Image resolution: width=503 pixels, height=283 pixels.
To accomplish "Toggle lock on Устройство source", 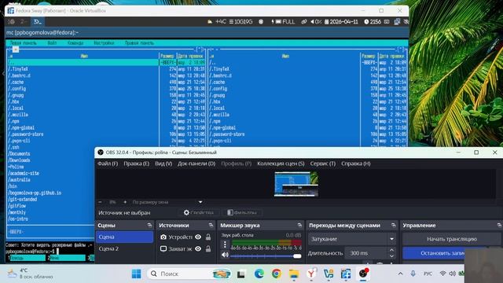I will [208, 237].
